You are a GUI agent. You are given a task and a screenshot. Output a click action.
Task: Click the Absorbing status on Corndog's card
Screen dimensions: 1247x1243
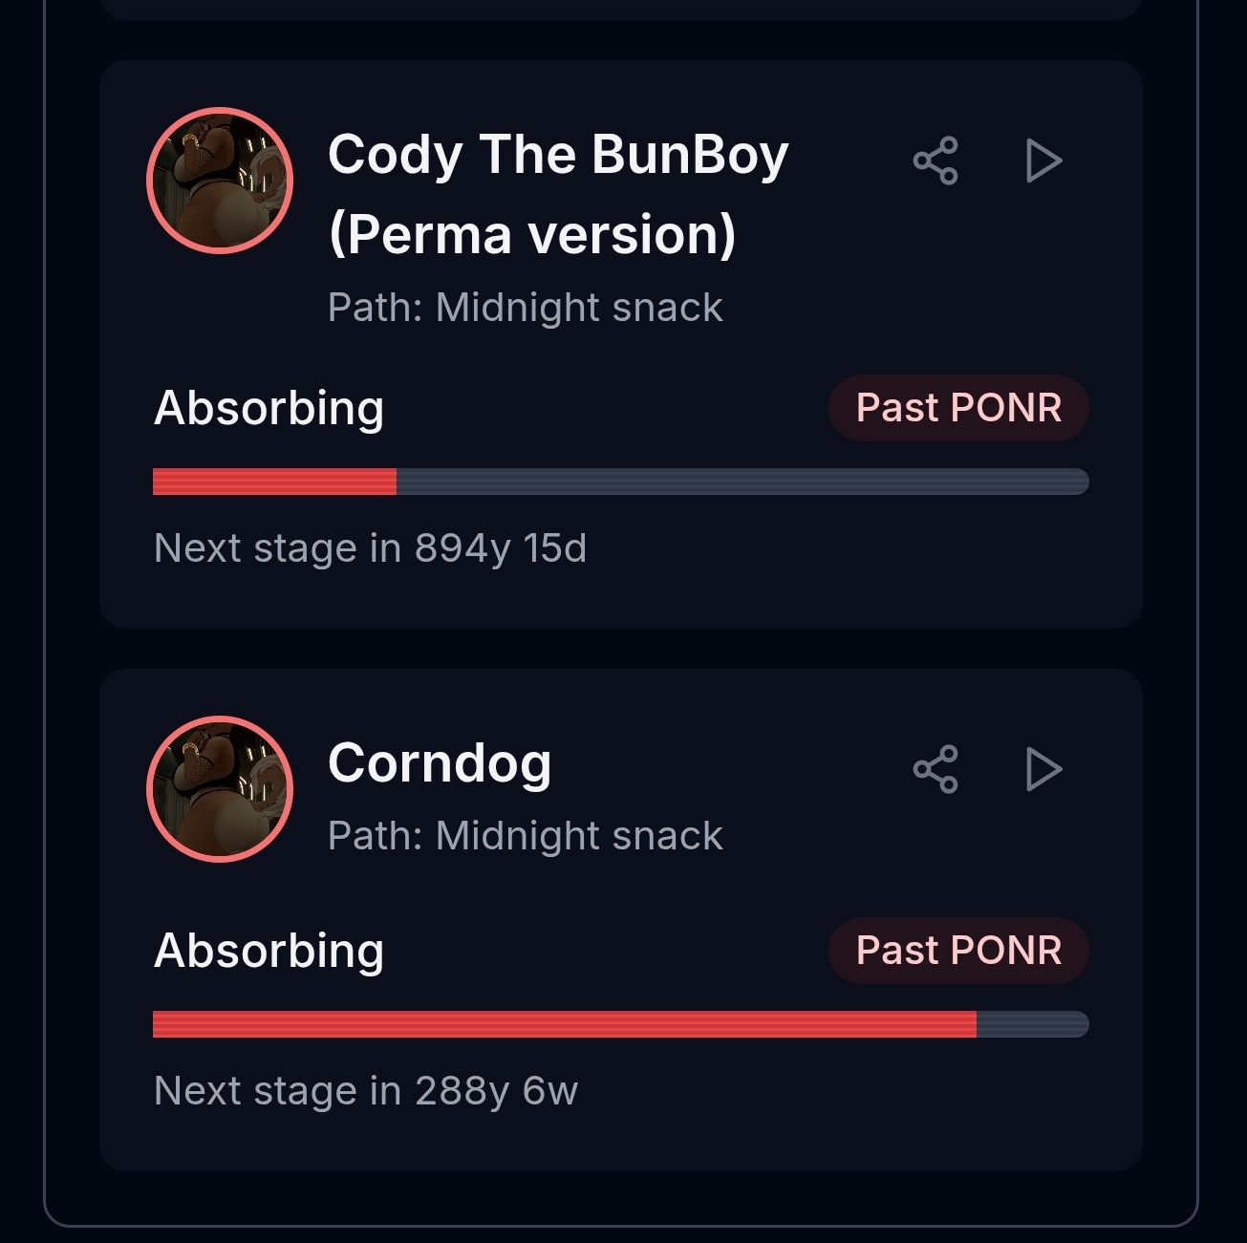(x=269, y=951)
